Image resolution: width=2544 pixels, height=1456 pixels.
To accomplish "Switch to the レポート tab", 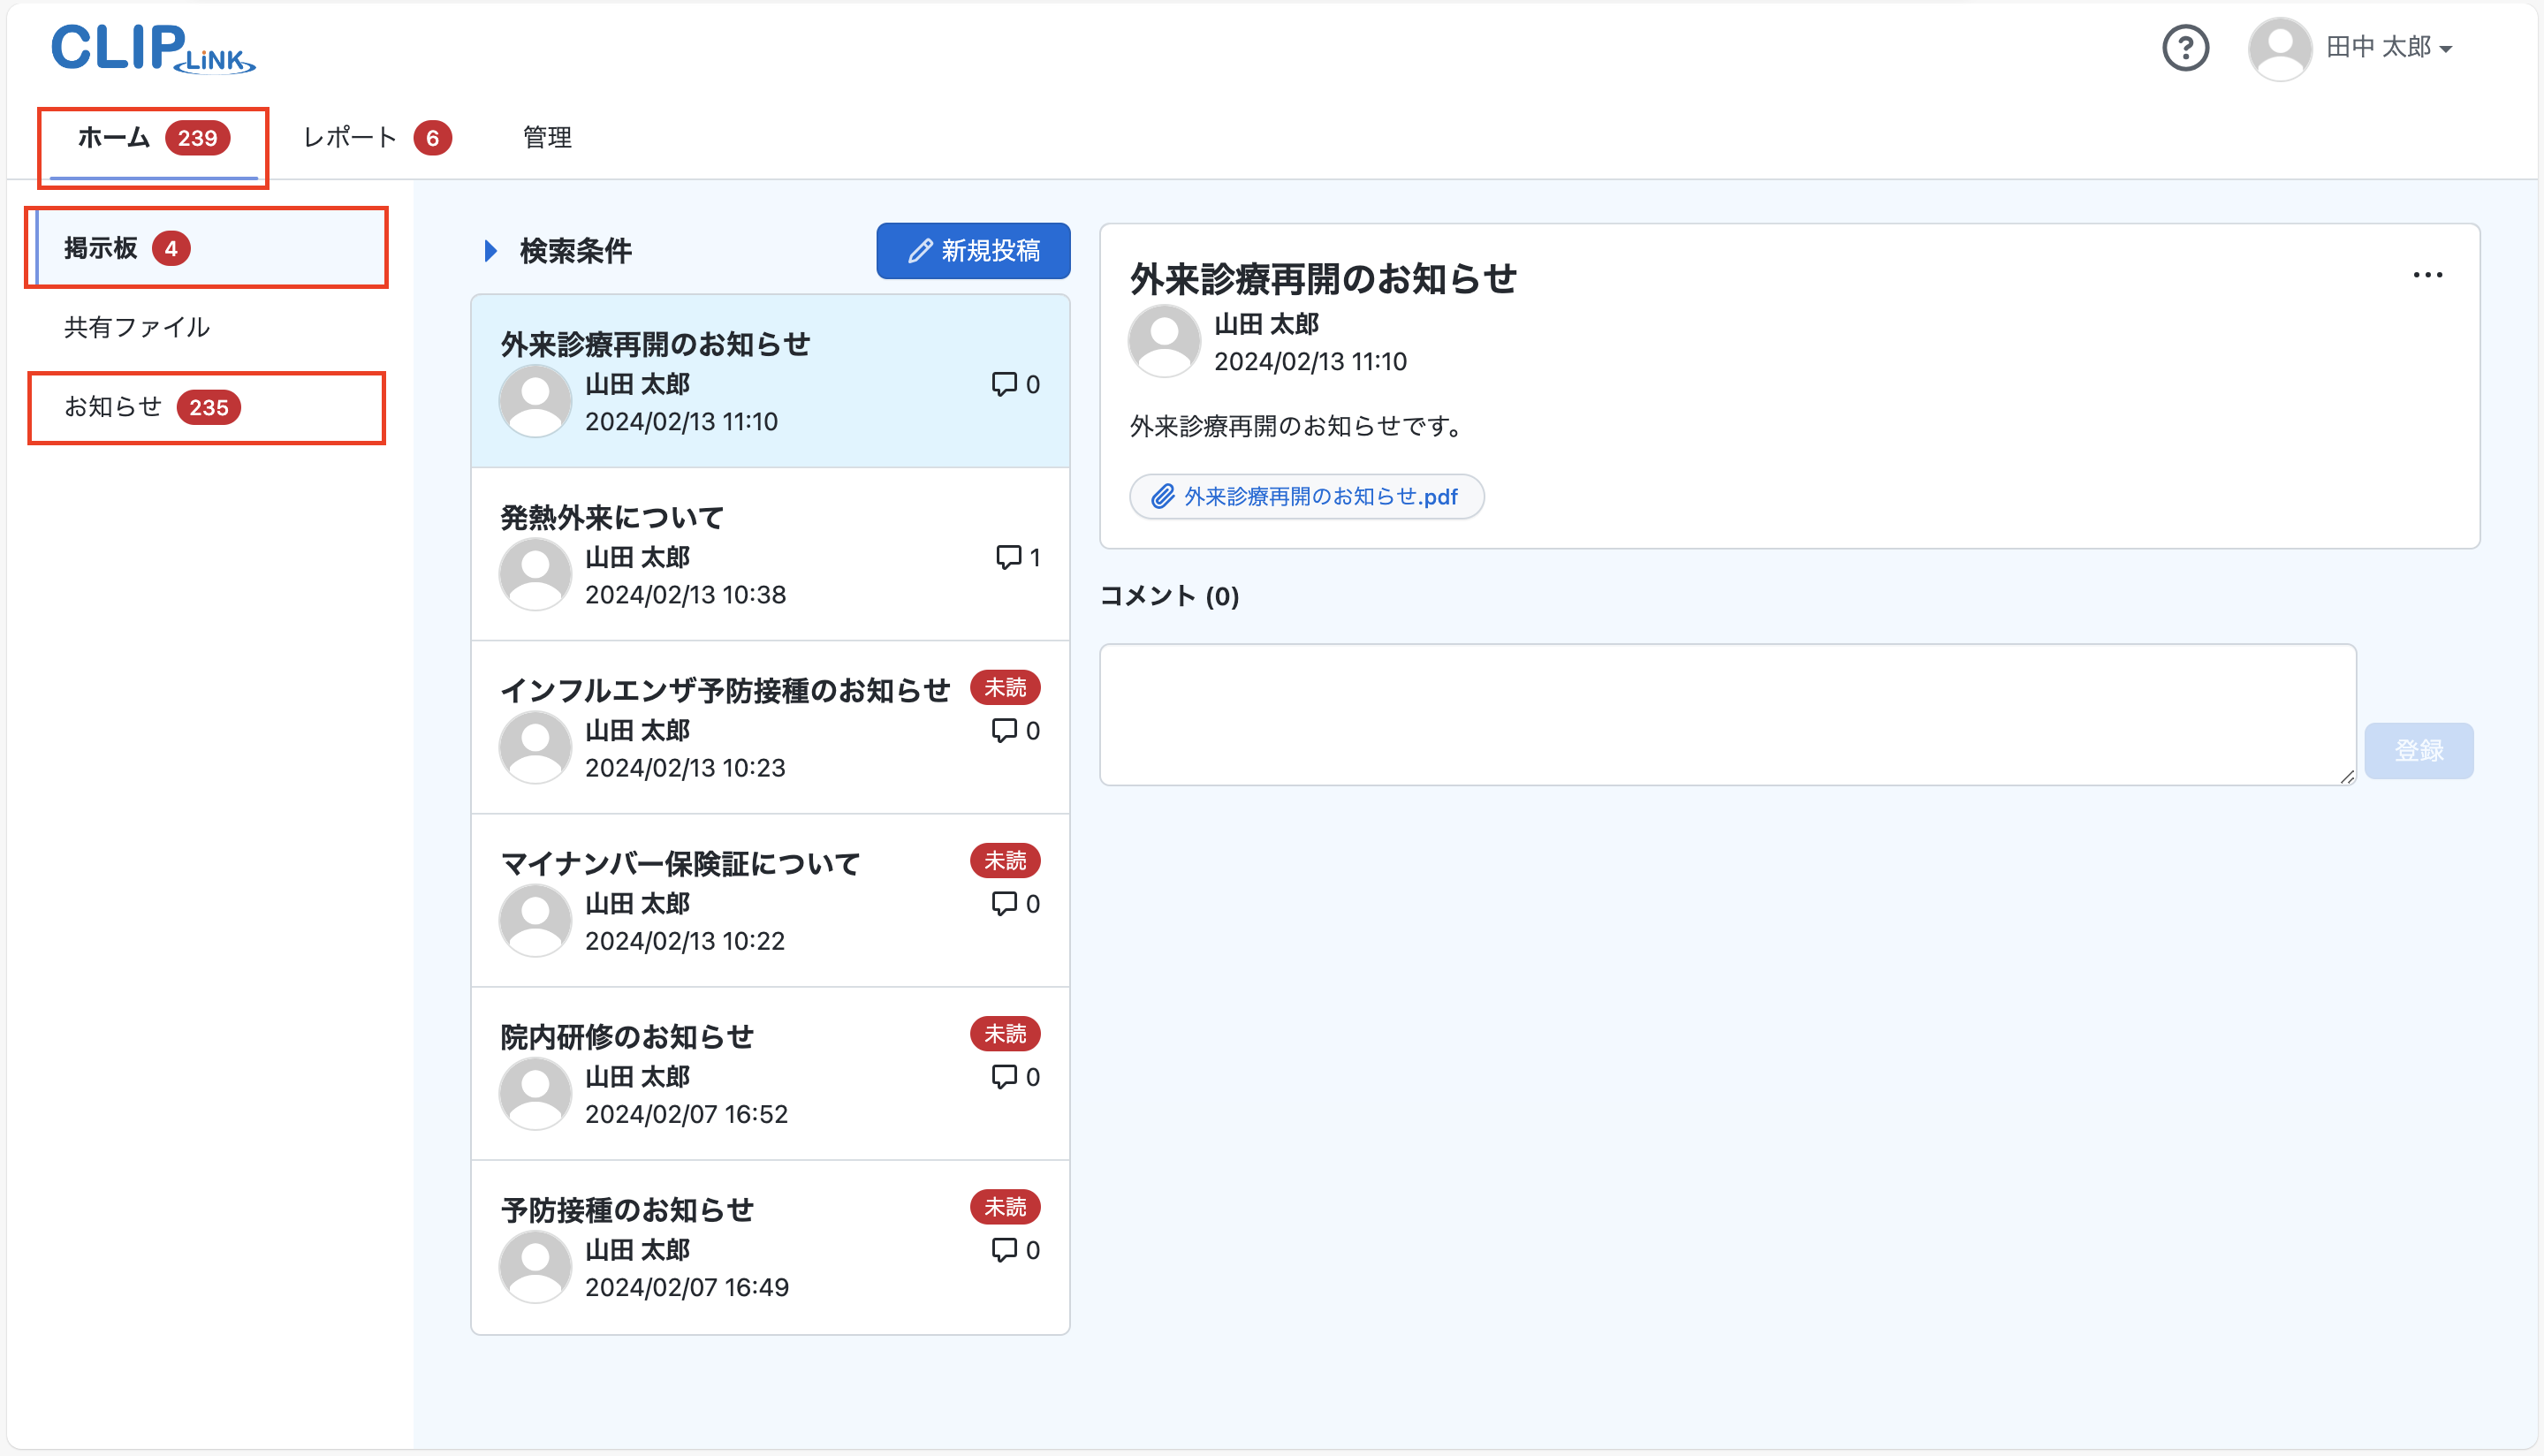I will pos(348,137).
